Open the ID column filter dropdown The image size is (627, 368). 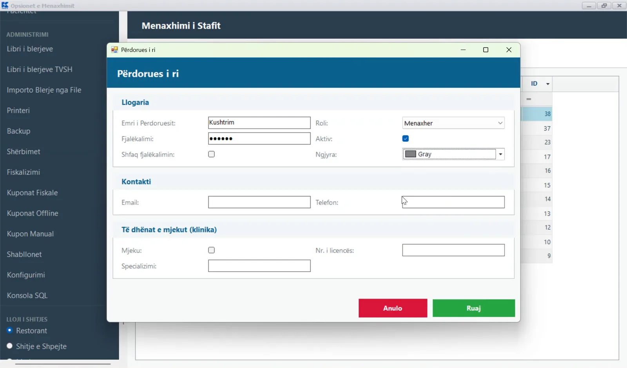pyautogui.click(x=548, y=84)
